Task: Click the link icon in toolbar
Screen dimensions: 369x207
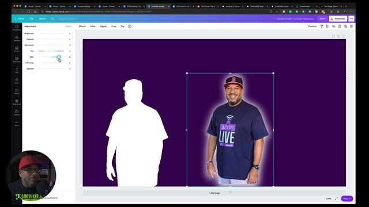Action: click(x=333, y=26)
